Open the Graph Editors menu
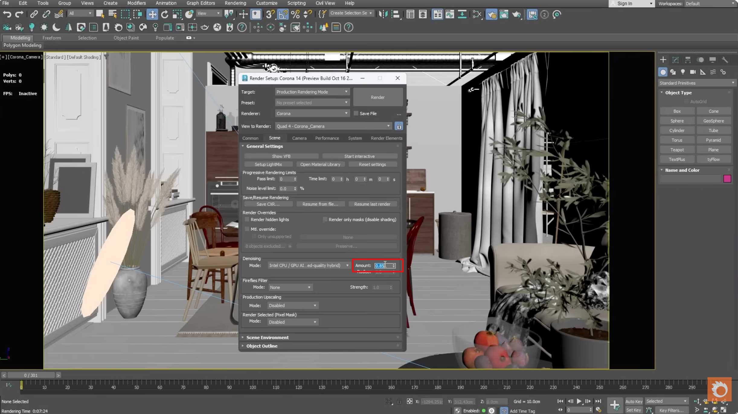 click(x=201, y=3)
